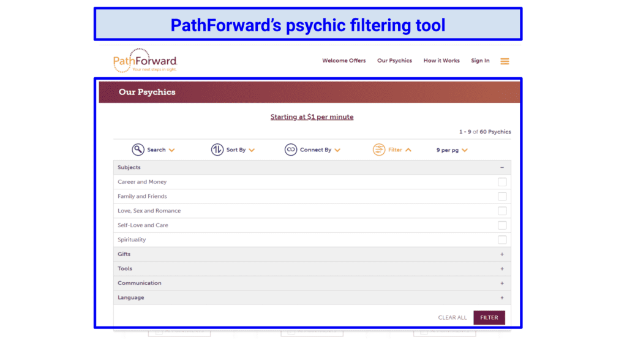The image size is (627, 353).
Task: Expand the Communication section
Action: tap(312, 283)
